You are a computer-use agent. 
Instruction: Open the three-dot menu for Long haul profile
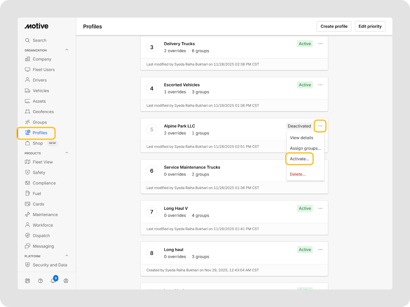[x=320, y=250]
